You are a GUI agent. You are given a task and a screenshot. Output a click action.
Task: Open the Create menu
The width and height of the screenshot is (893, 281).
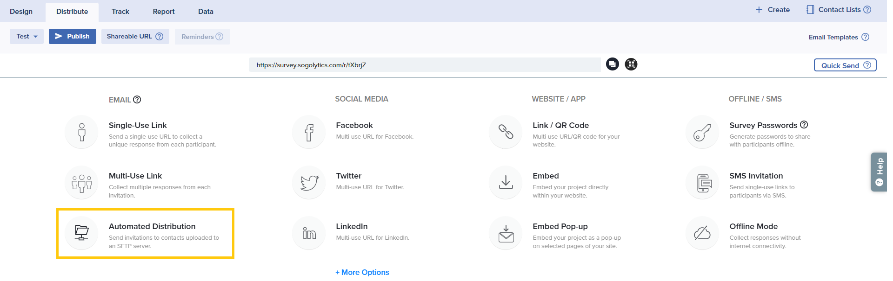[773, 10]
